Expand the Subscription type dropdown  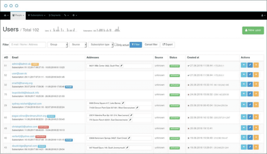101,45
